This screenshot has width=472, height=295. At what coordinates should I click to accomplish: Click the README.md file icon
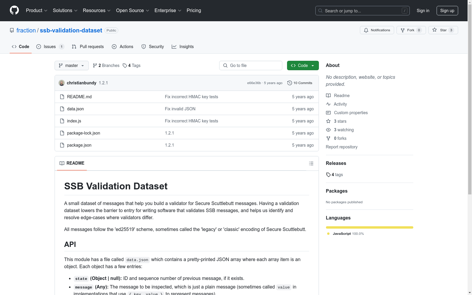coord(62,97)
